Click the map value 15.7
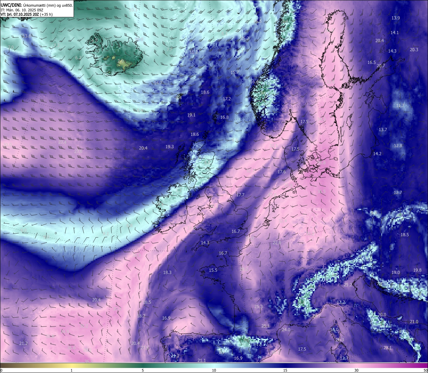This screenshot has height=373, width=428. point(235,72)
